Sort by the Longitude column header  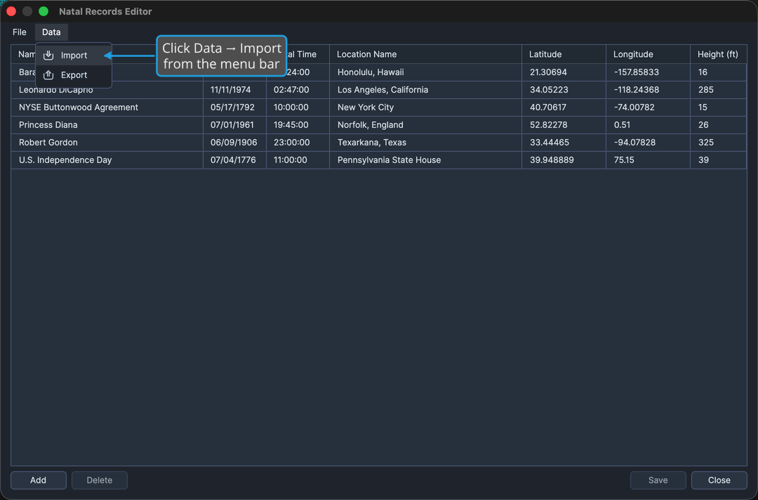click(648, 54)
